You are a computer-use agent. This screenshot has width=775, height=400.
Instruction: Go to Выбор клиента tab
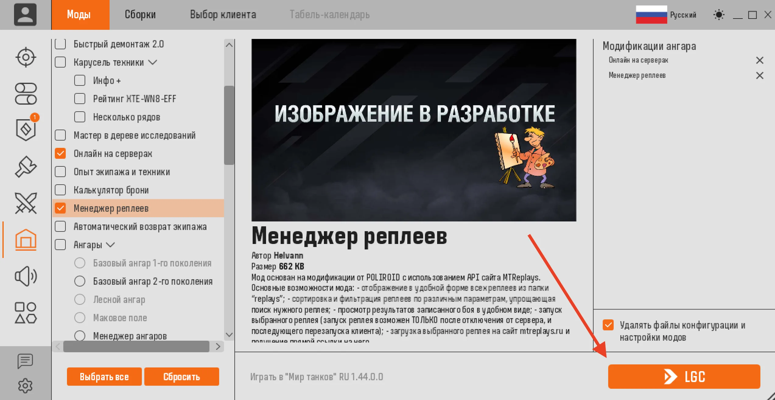223,15
